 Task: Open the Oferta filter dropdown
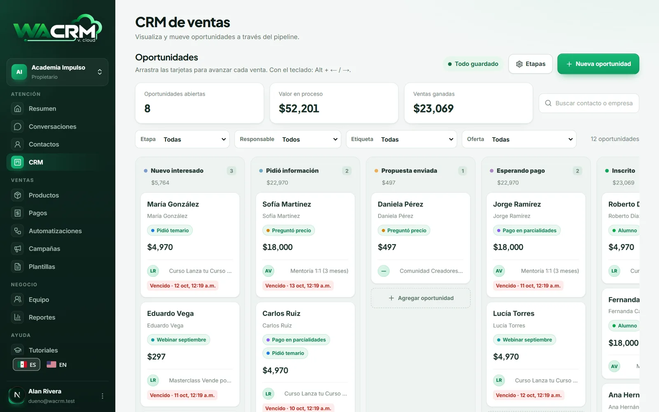coord(519,139)
